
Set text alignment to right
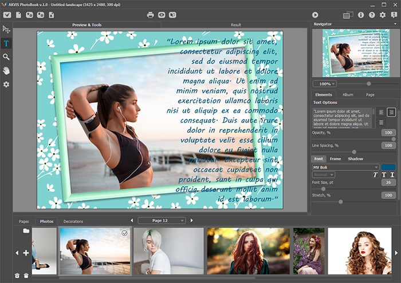[x=391, y=112]
